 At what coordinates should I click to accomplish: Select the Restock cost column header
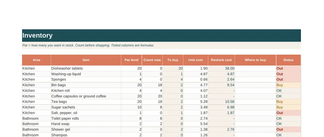[x=221, y=60]
